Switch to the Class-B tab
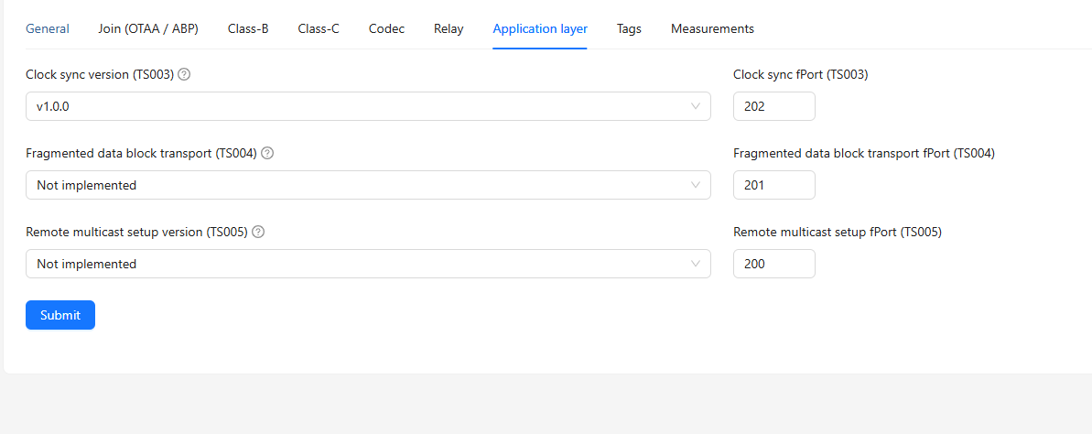Image resolution: width=1092 pixels, height=434 pixels. tap(248, 28)
